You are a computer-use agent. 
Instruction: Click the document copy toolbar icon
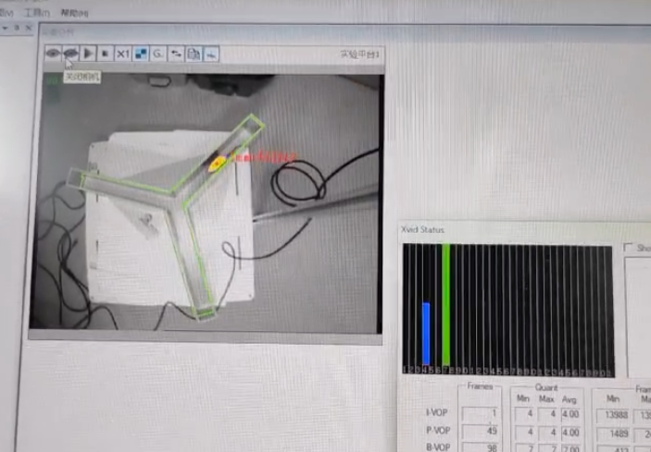coord(194,54)
